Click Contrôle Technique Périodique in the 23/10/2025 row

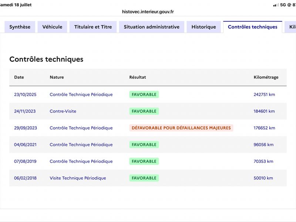pos(81,95)
